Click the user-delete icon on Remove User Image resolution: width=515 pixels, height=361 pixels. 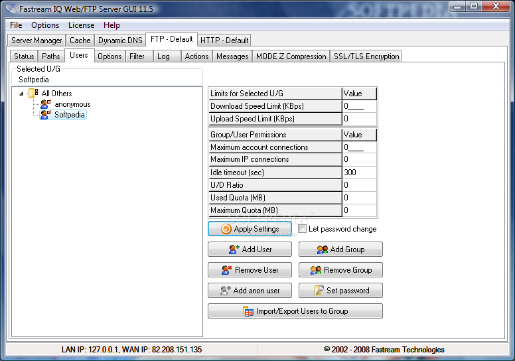[x=226, y=270]
